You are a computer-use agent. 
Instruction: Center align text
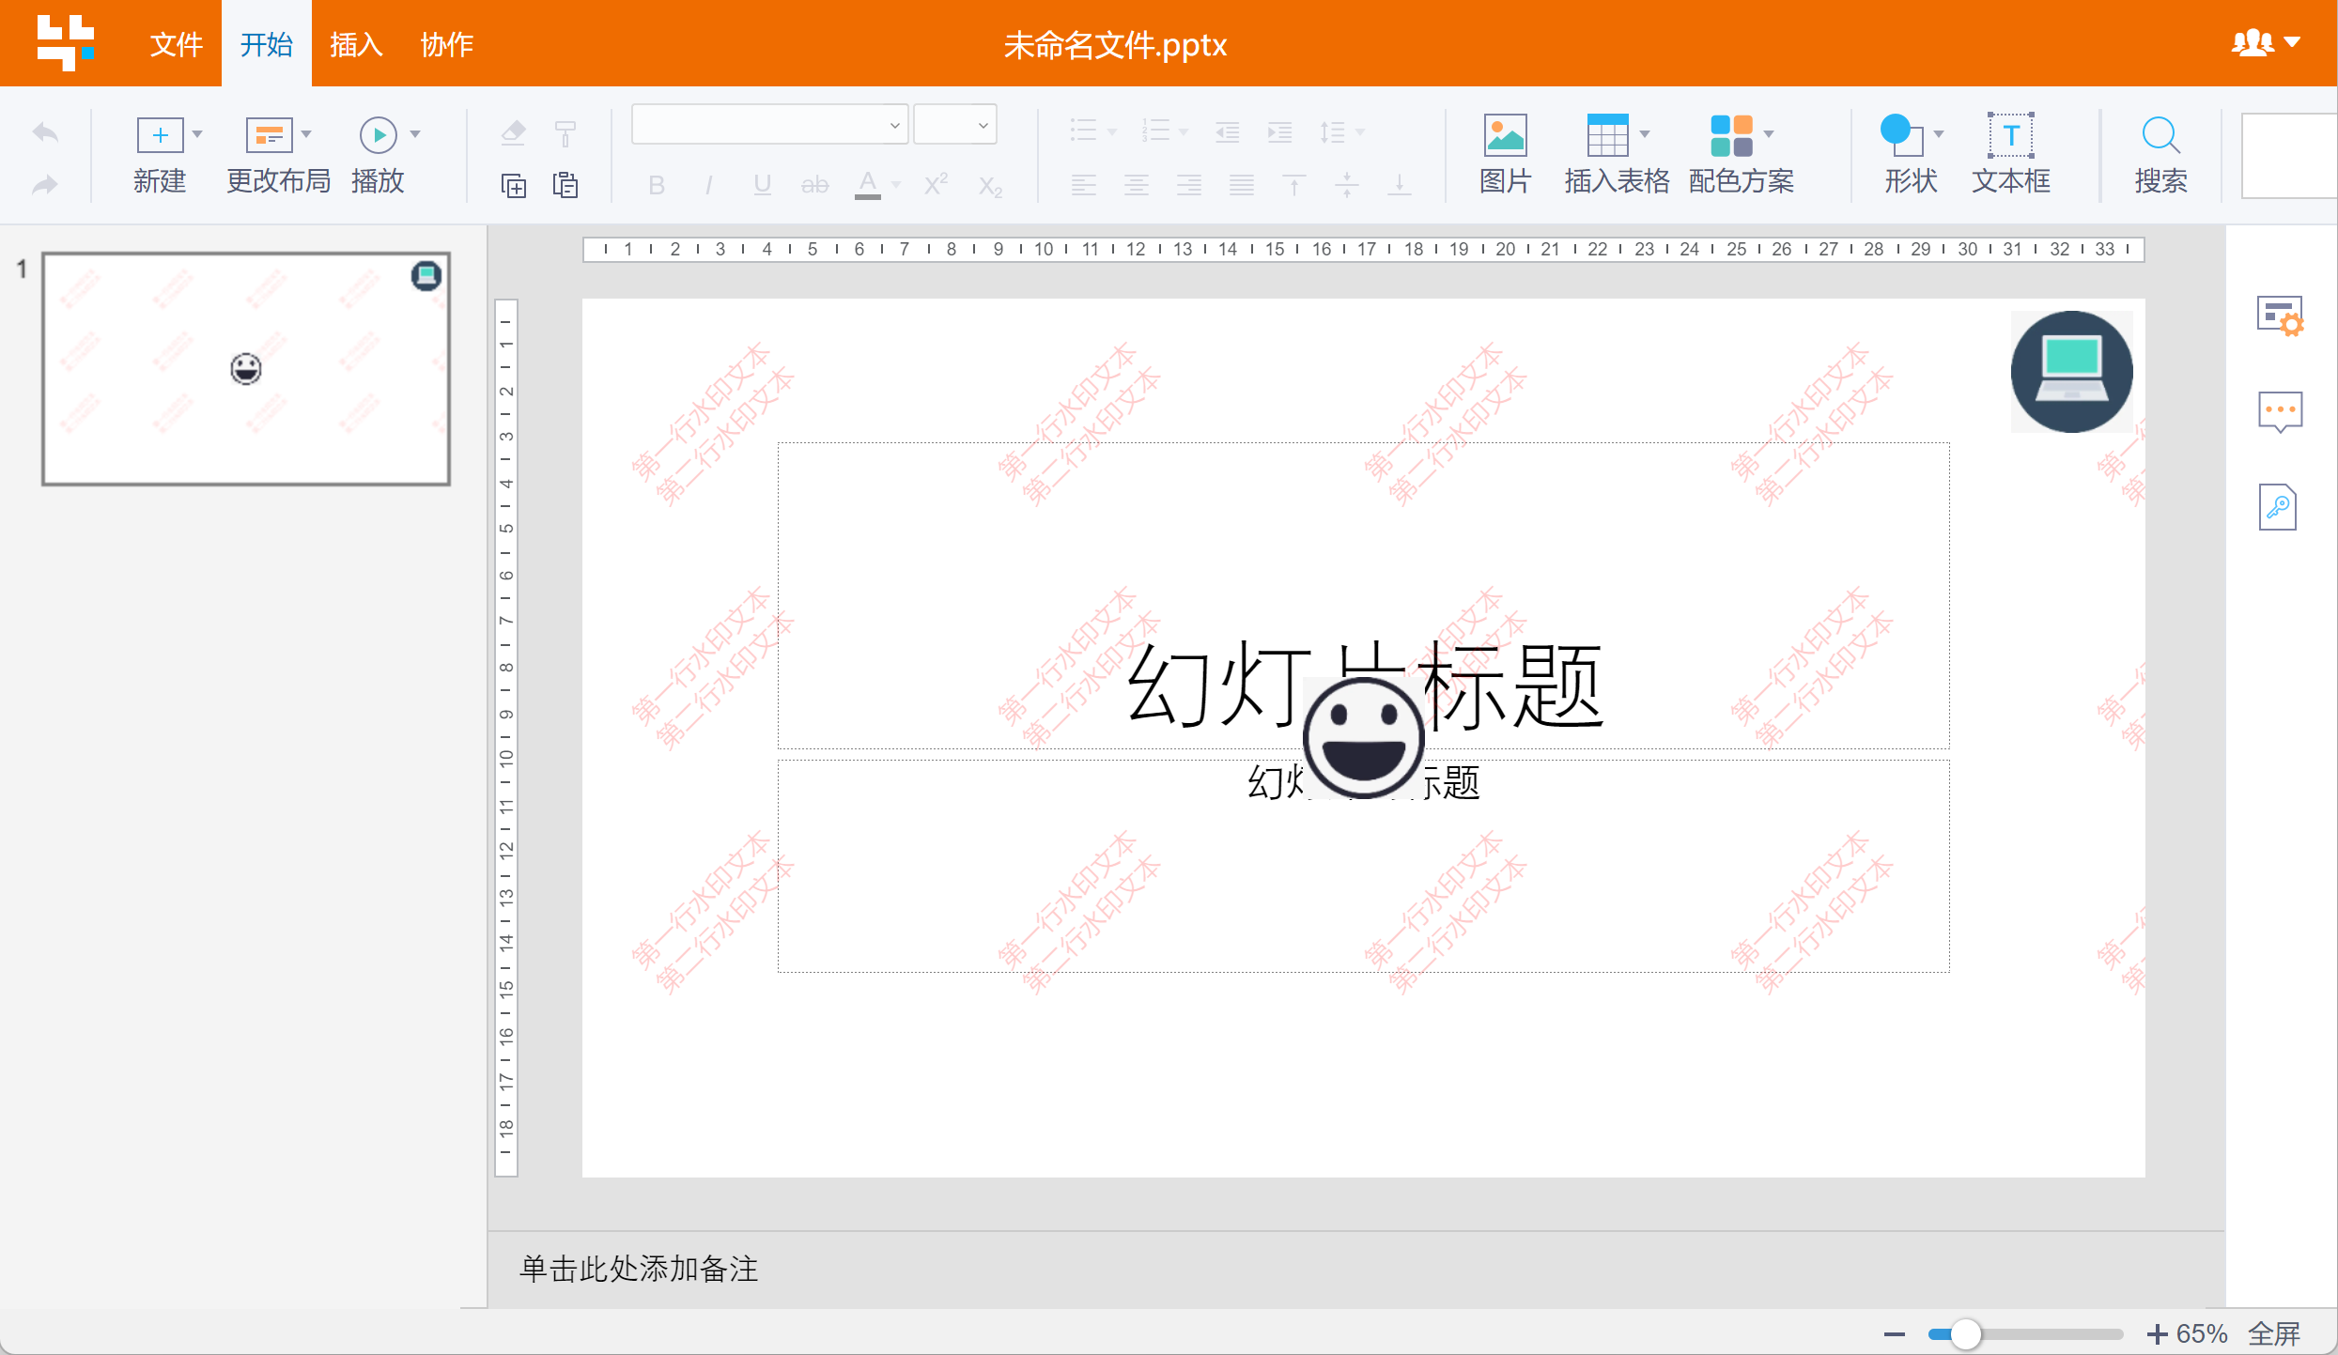coord(1137,185)
